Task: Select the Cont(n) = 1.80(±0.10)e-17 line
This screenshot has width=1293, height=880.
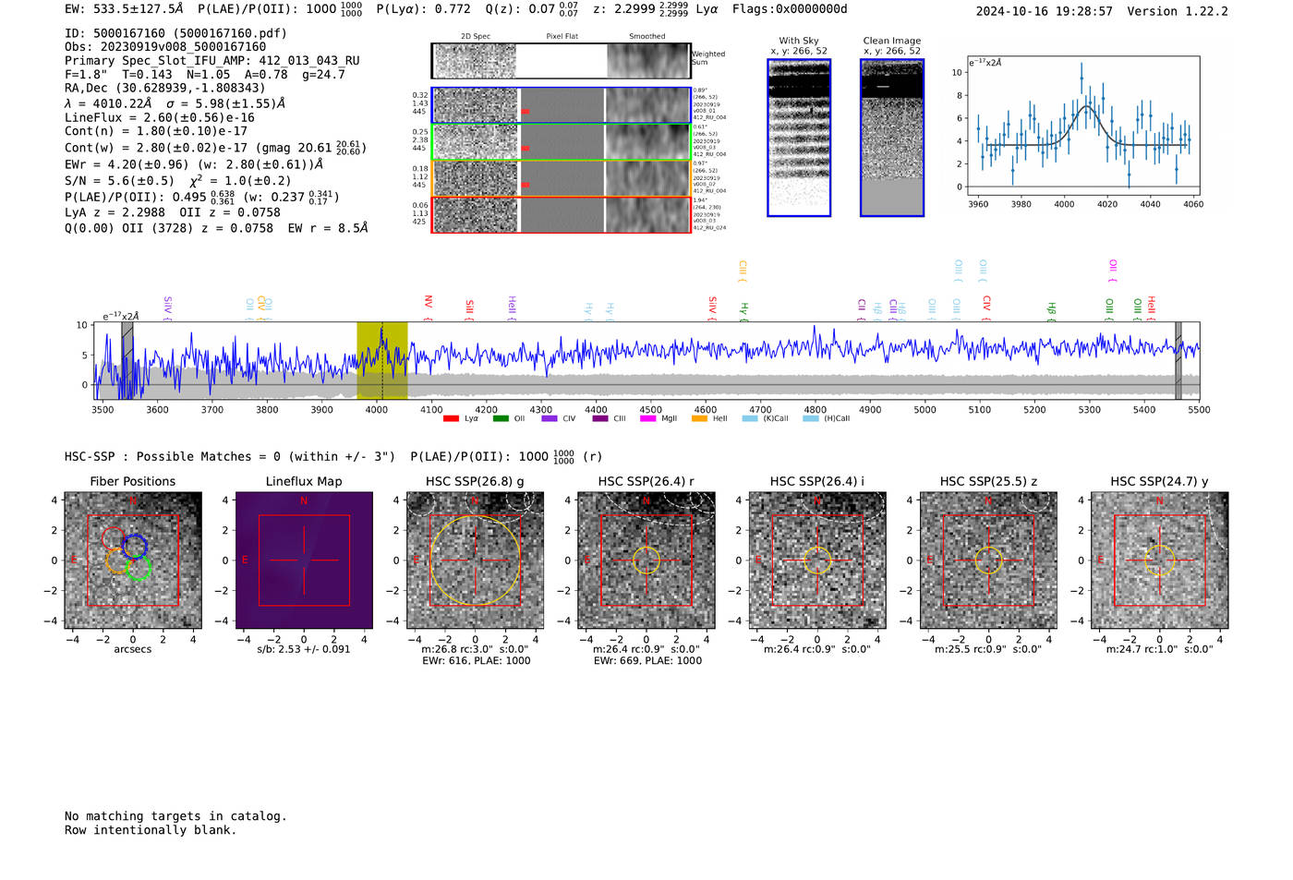Action: coord(155,131)
